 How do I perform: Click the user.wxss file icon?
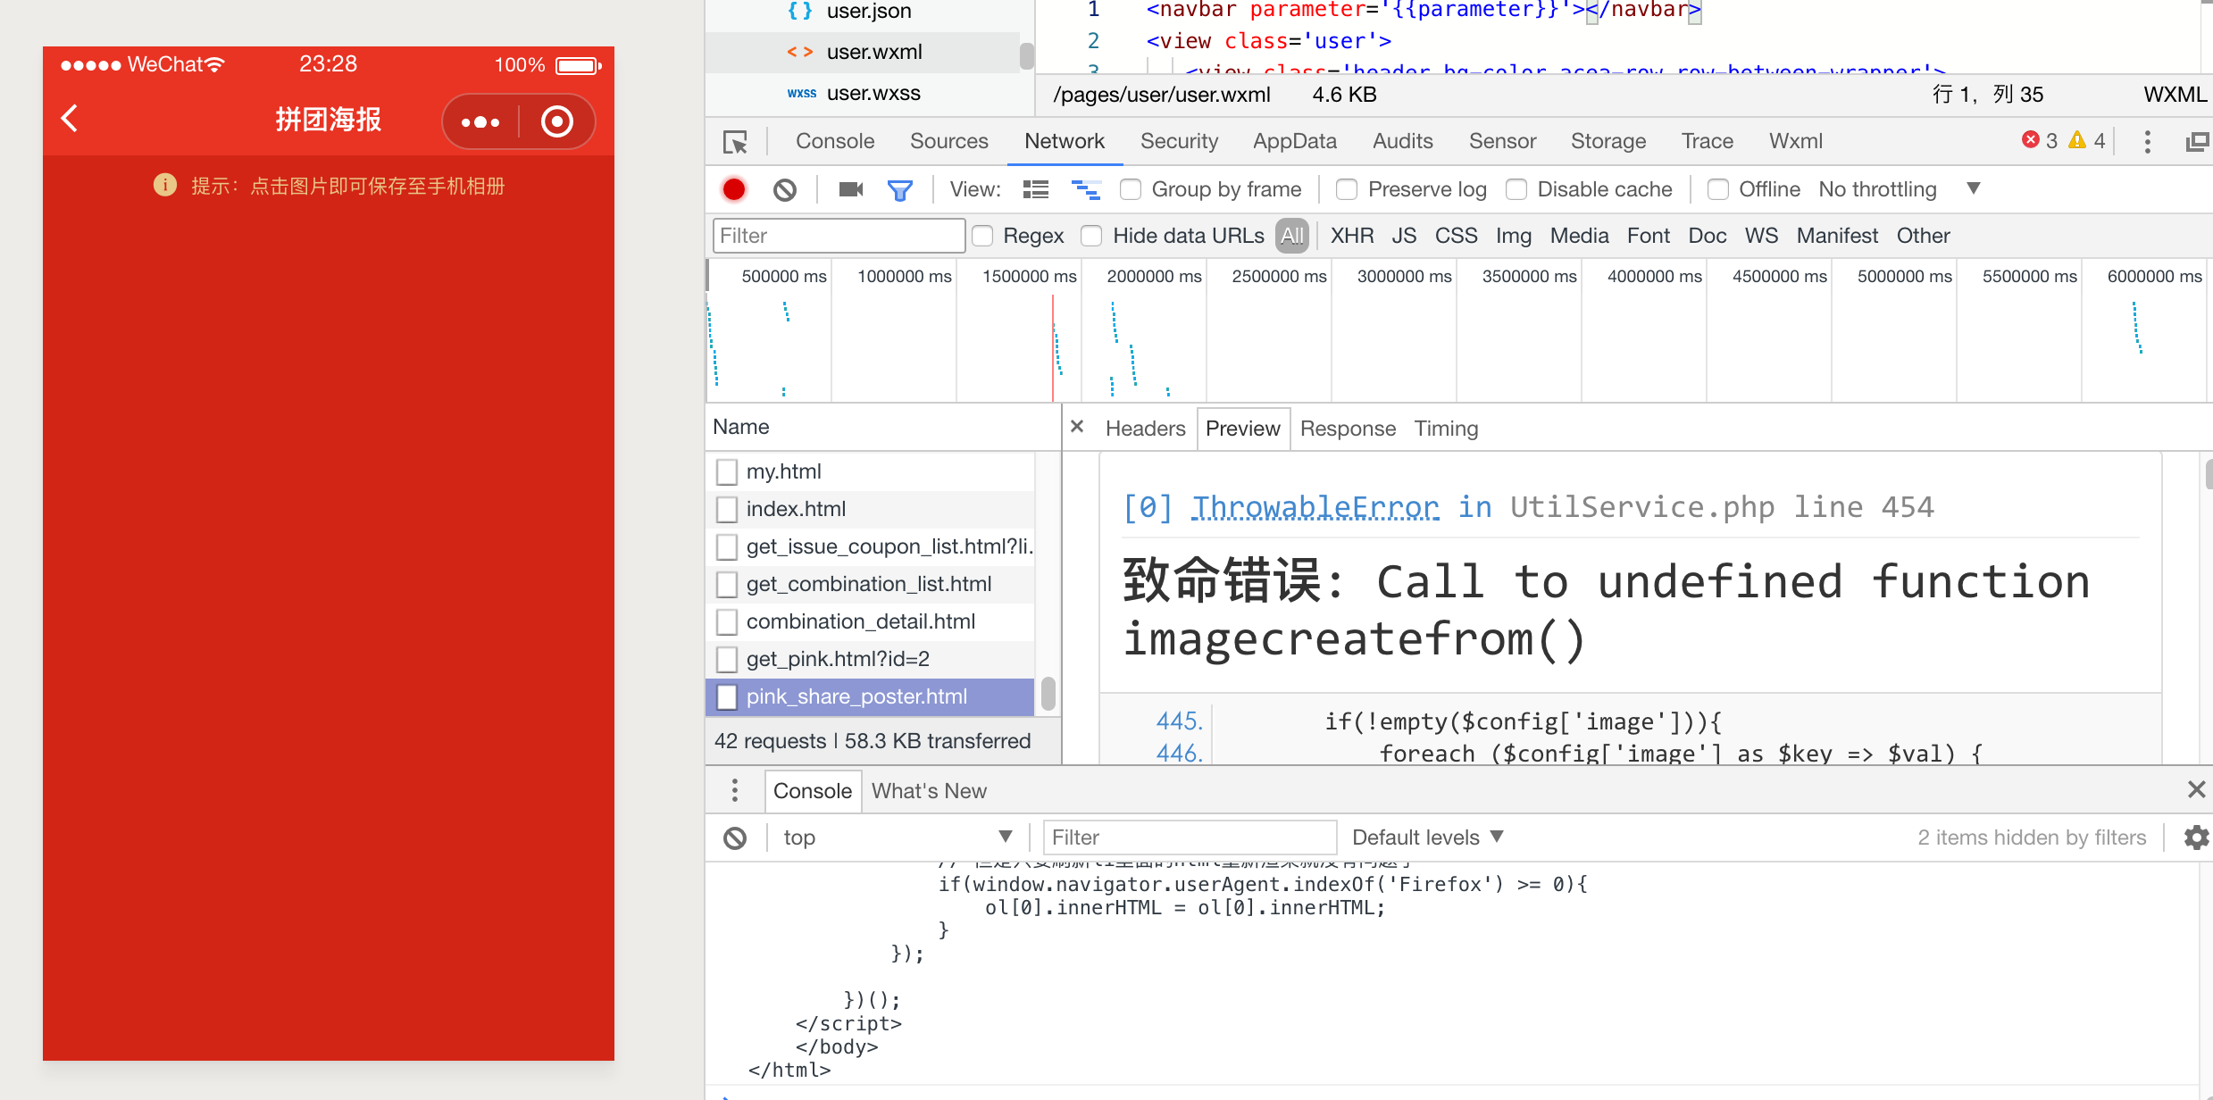click(801, 93)
